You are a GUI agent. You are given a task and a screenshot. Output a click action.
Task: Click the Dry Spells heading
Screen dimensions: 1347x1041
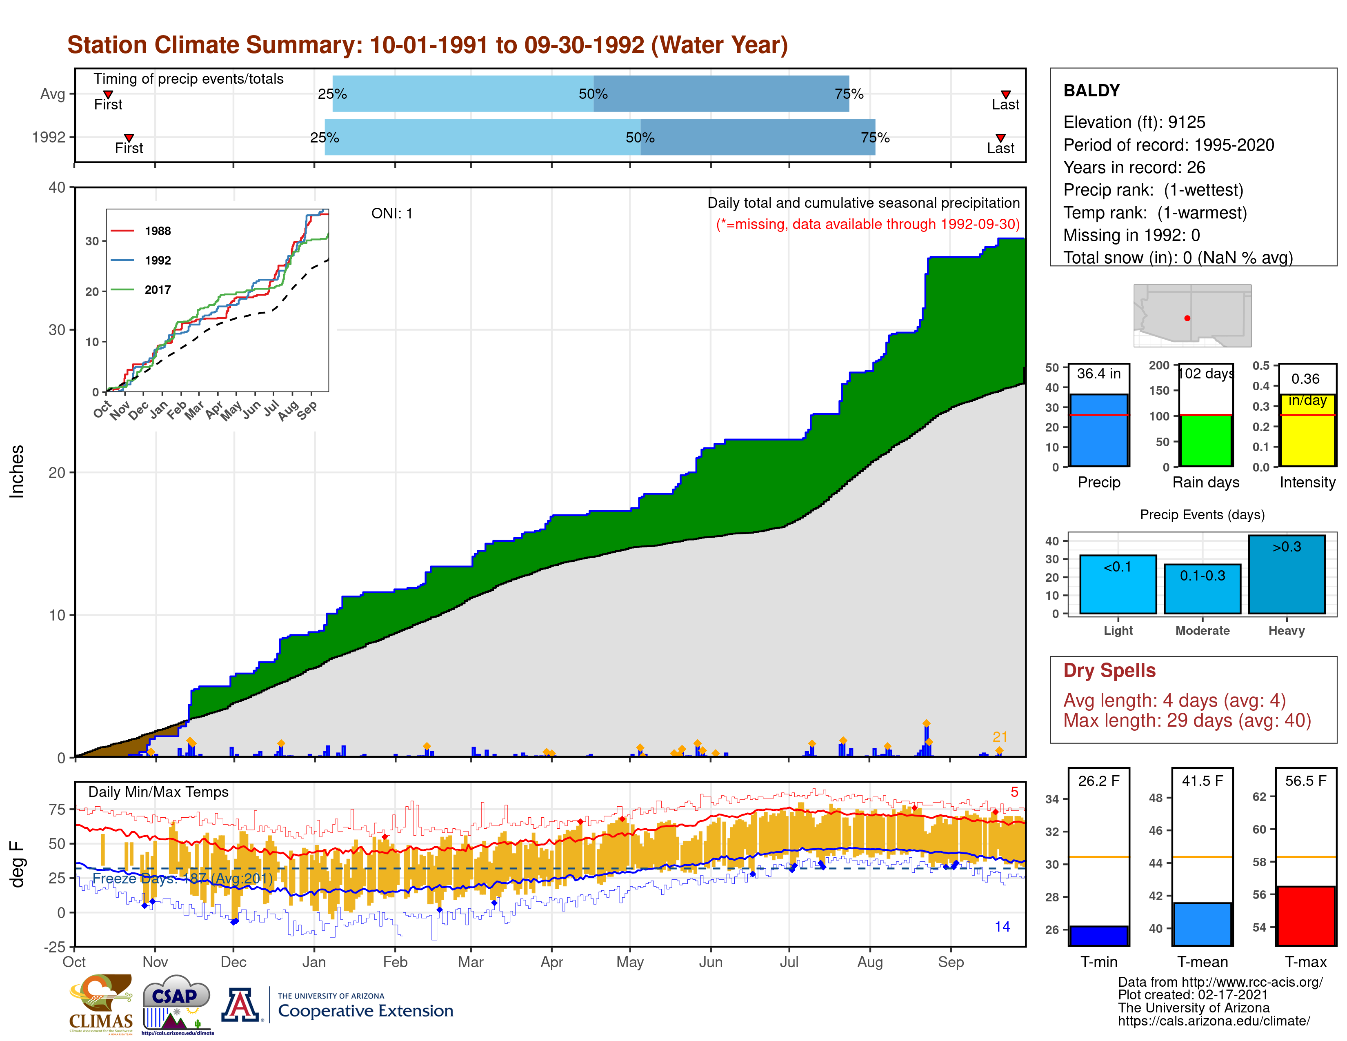point(1109,670)
